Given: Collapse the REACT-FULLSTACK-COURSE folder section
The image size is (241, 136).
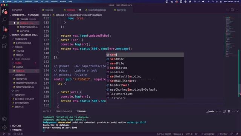Looking at the screenshot, I should [24, 35].
